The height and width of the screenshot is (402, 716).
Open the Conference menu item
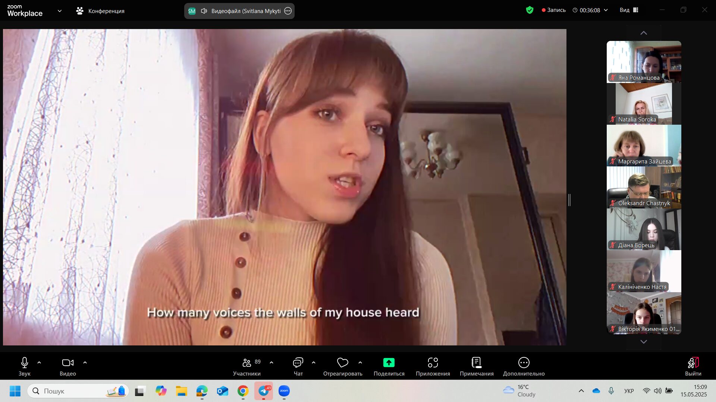click(100, 11)
